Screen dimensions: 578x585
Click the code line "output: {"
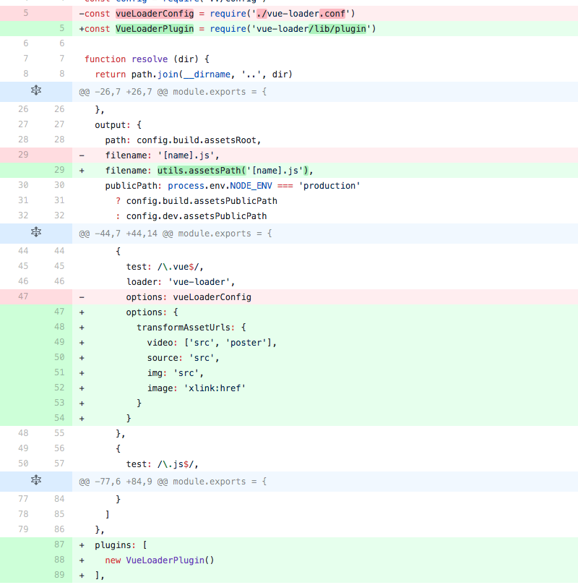(118, 124)
